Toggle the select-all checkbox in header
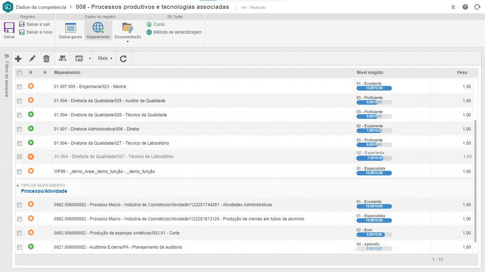Image resolution: width=485 pixels, height=272 pixels. (x=20, y=73)
